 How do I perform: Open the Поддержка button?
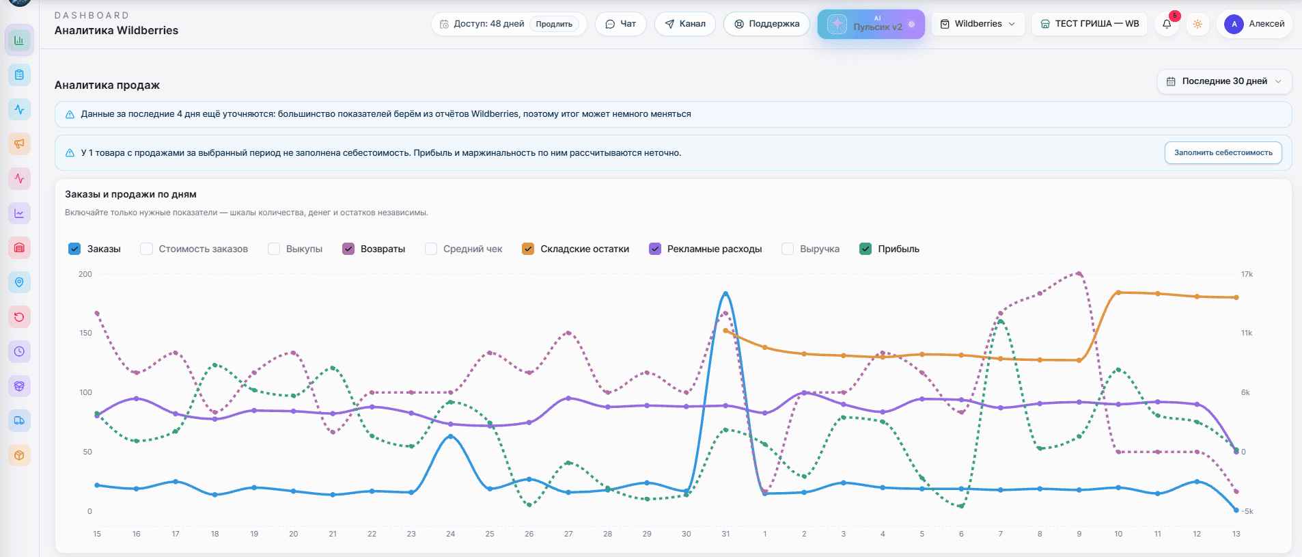(766, 24)
